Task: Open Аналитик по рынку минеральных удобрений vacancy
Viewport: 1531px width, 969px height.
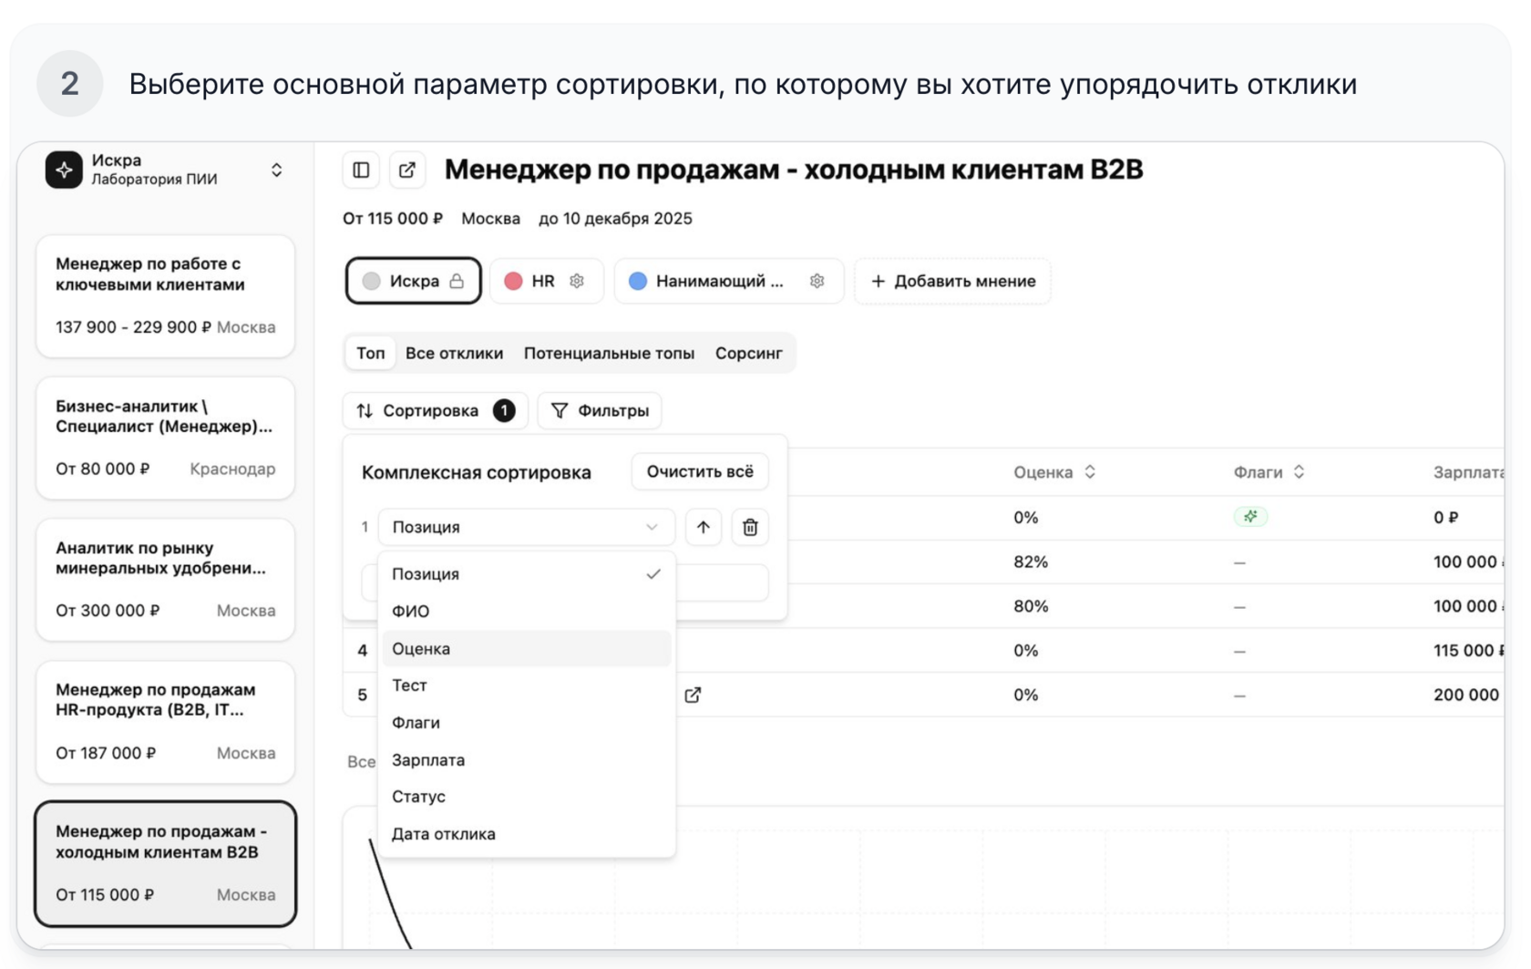Action: [x=165, y=579]
